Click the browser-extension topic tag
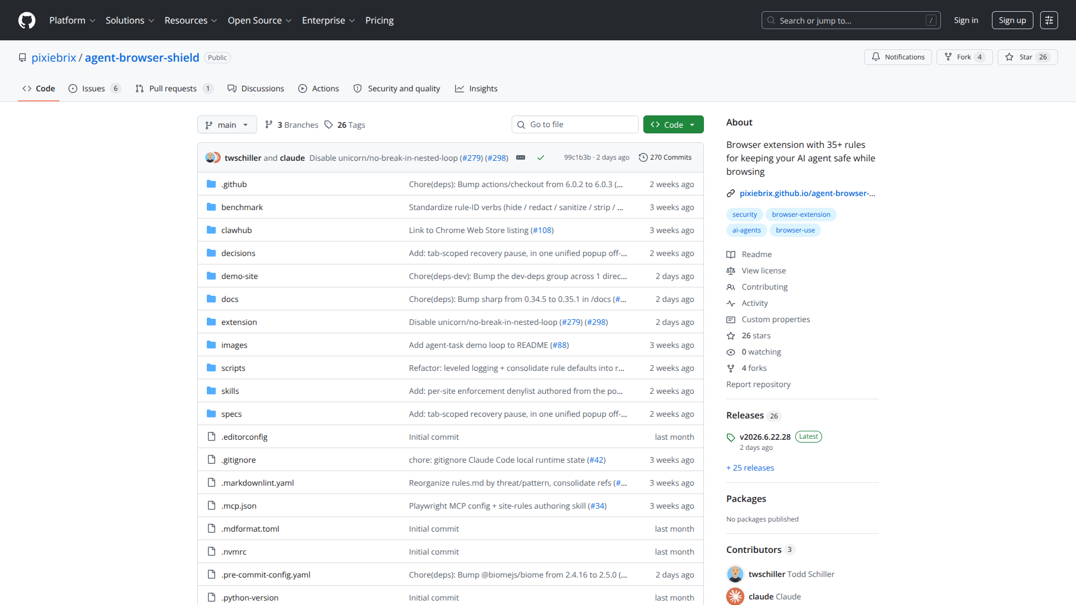1076x605 pixels. [x=801, y=215]
